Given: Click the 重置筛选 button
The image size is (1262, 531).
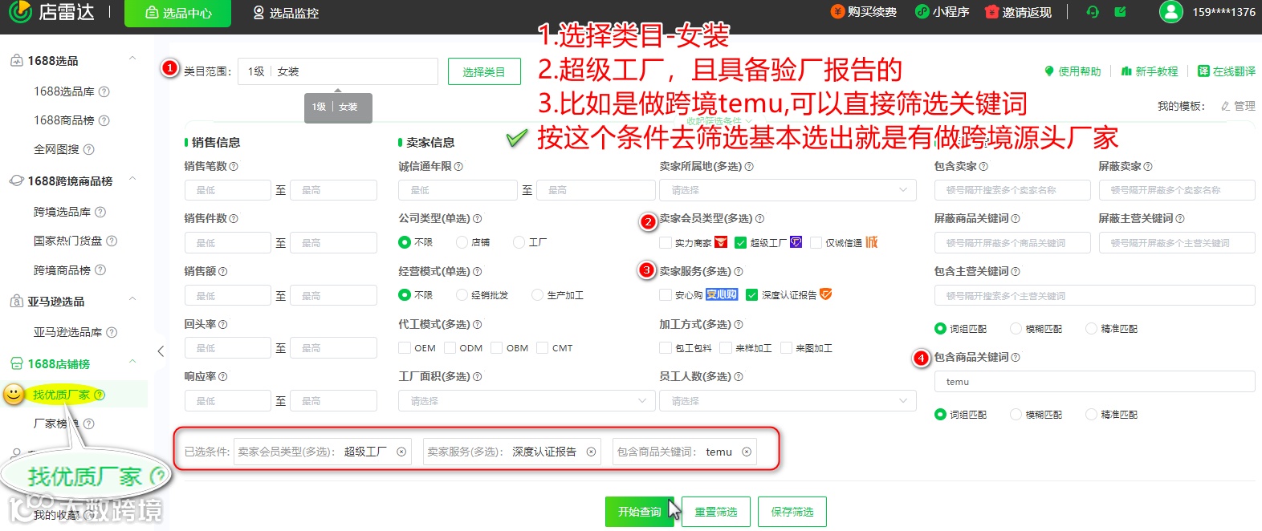Looking at the screenshot, I should pyautogui.click(x=716, y=512).
